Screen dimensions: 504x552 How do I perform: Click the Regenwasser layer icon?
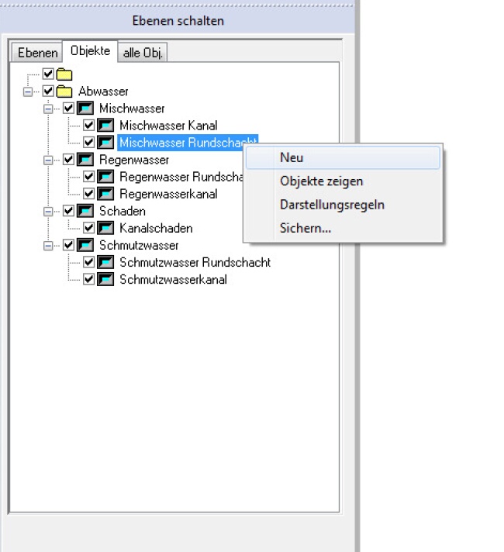tap(85, 160)
